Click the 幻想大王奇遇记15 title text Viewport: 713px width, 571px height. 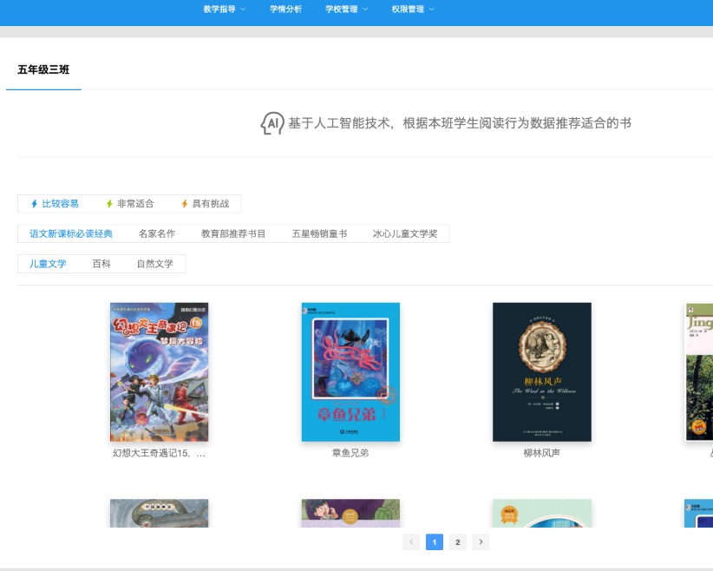click(x=159, y=453)
